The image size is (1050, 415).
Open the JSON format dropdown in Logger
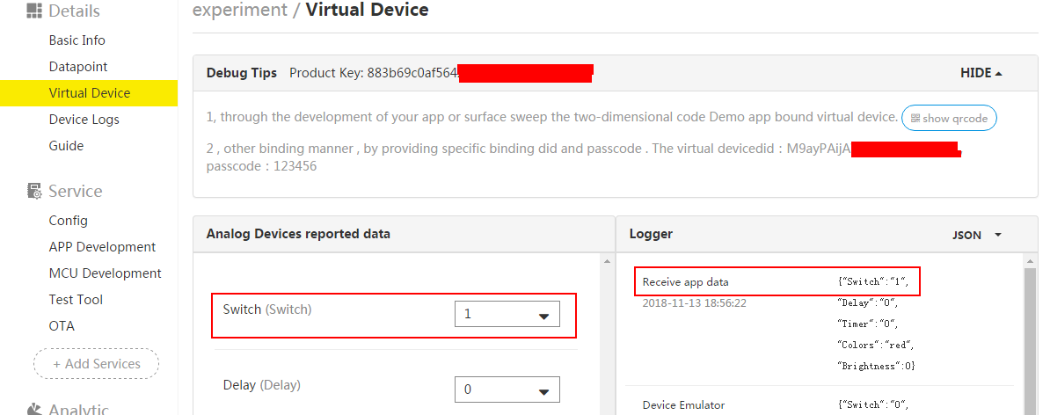(977, 235)
